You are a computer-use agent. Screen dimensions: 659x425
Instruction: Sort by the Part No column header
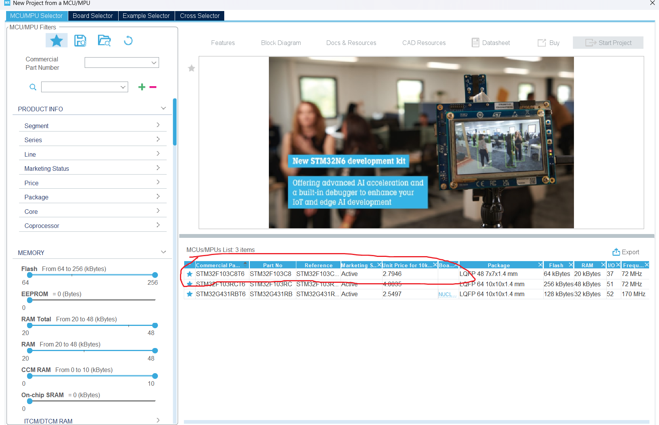[273, 265]
